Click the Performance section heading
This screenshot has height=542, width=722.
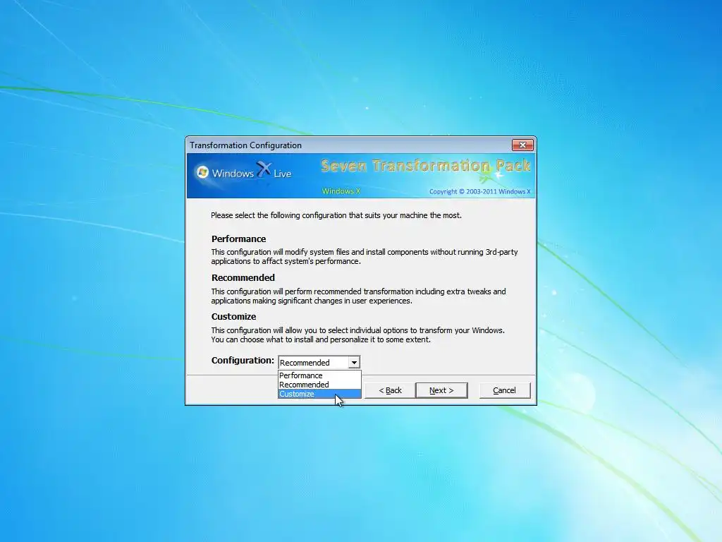238,239
